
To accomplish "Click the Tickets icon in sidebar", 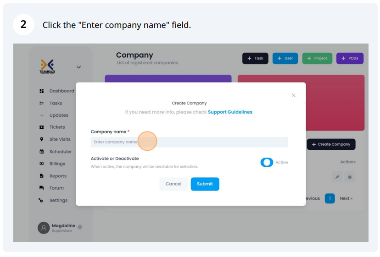I will 42,127.
